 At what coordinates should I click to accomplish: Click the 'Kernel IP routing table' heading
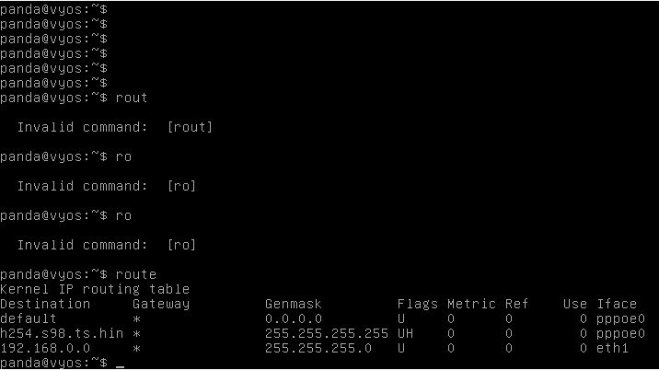click(x=95, y=289)
